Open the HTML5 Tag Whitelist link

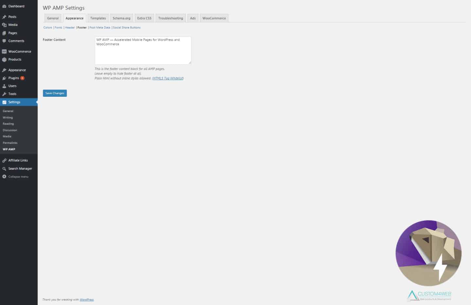(x=168, y=78)
